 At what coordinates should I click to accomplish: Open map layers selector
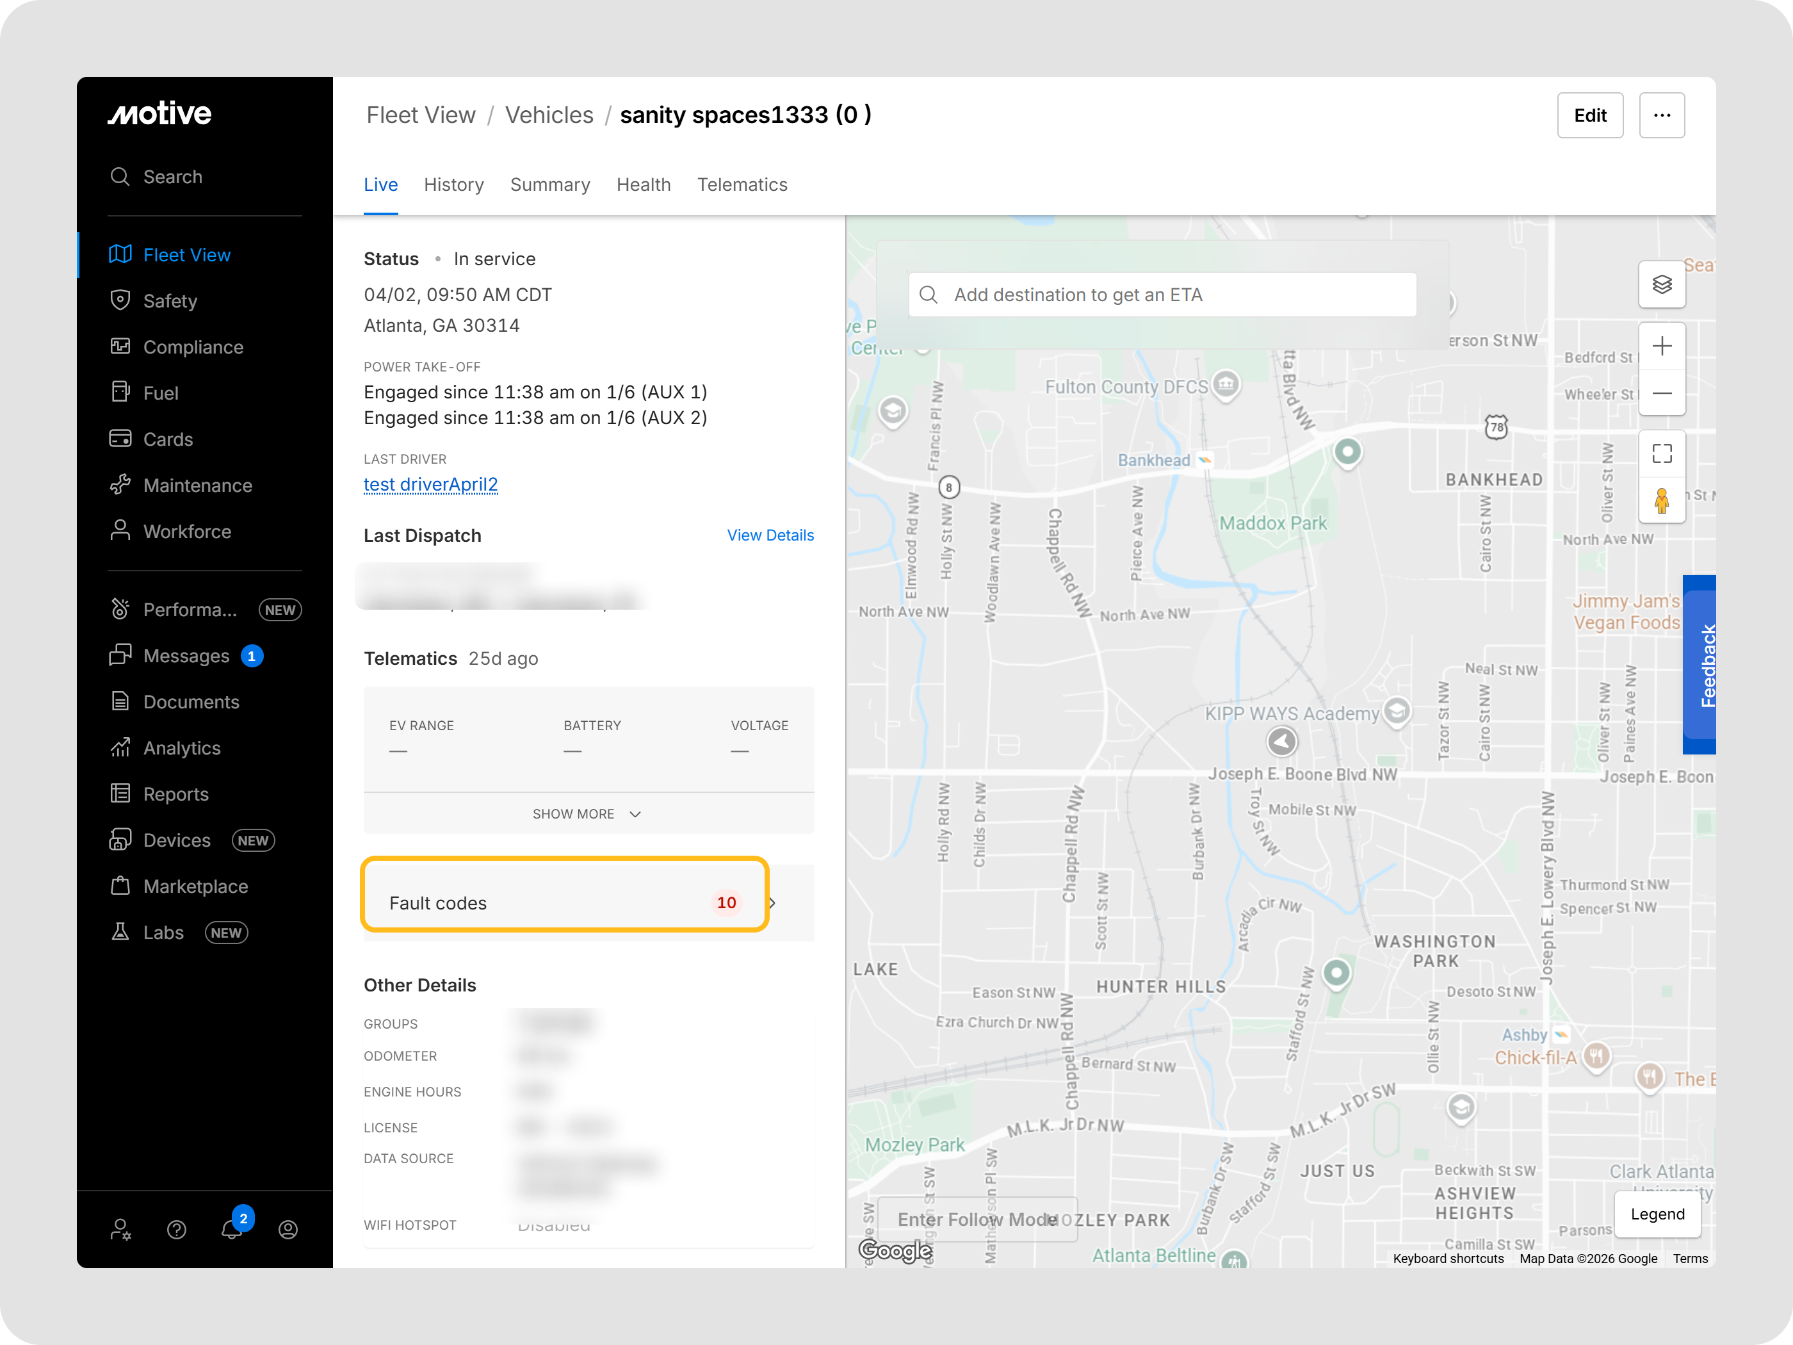point(1662,284)
